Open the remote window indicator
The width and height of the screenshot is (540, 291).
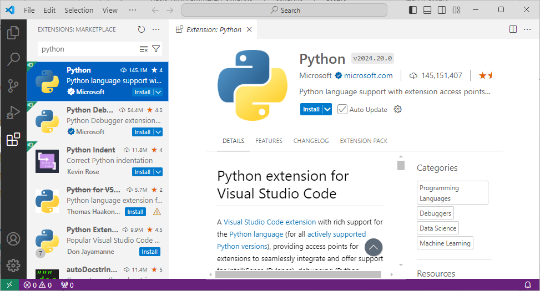coord(9,285)
